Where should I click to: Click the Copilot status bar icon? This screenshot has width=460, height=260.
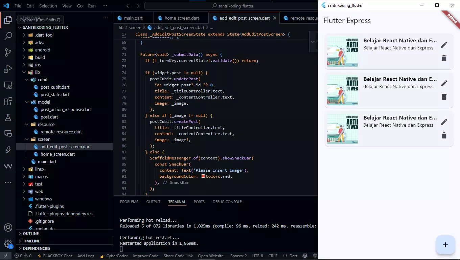[x=305, y=256]
